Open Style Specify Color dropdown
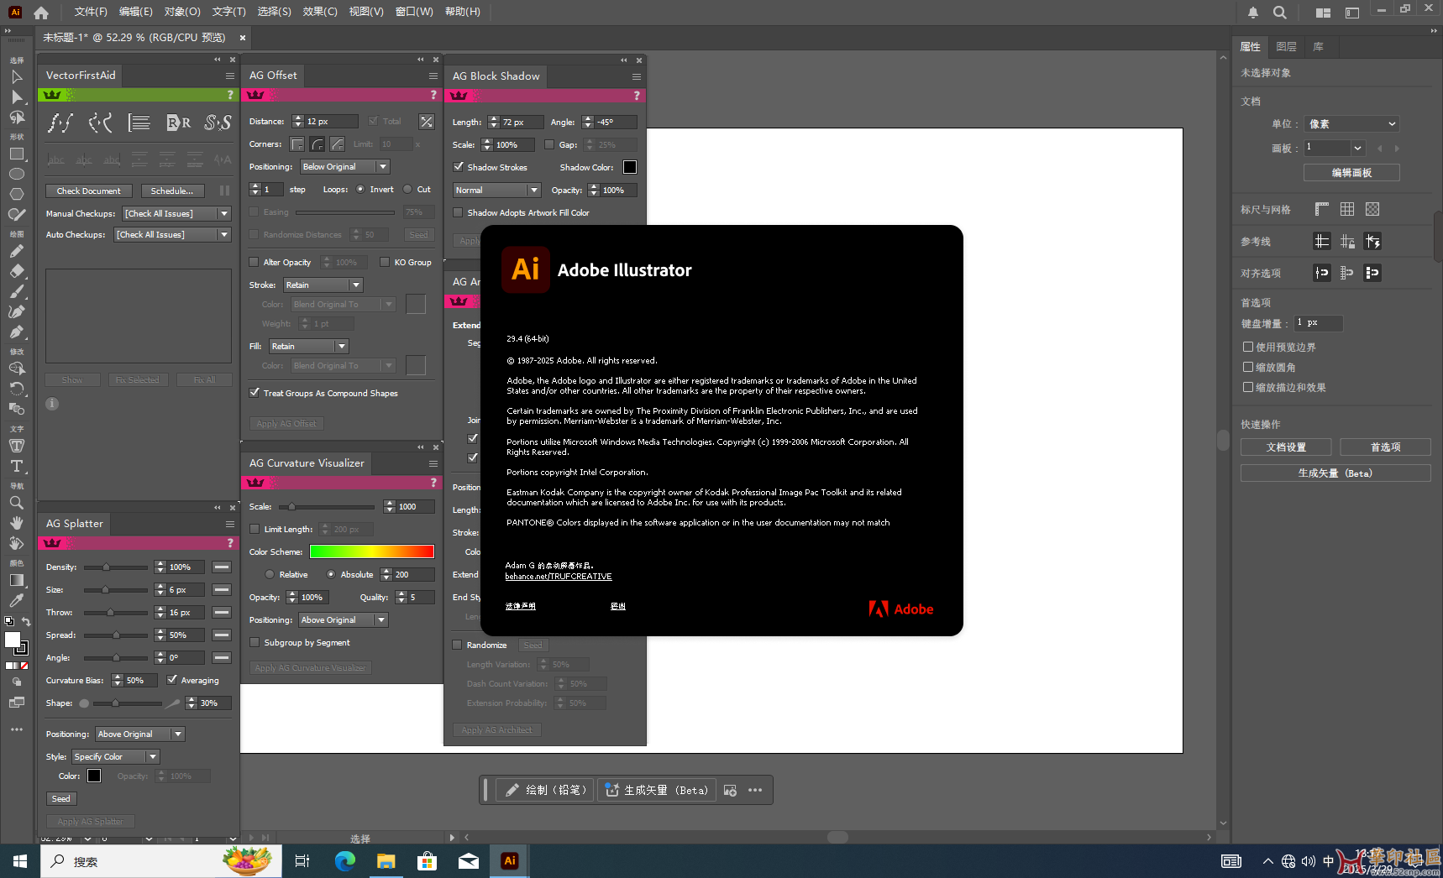 coord(116,757)
